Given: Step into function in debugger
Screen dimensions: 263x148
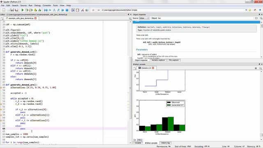Looking at the screenshot, I should pyautogui.click(x=54, y=10).
